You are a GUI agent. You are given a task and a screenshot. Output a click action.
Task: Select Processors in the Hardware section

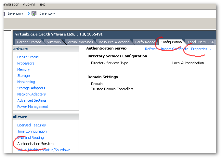(26, 63)
